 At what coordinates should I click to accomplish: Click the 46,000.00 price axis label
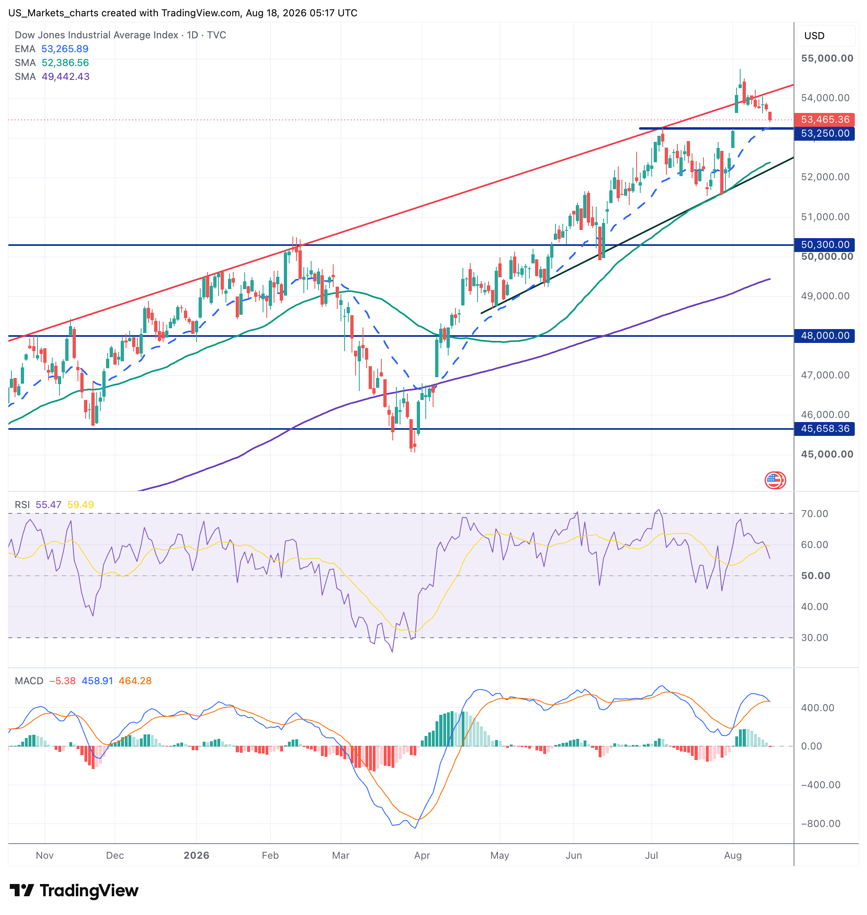pos(825,415)
